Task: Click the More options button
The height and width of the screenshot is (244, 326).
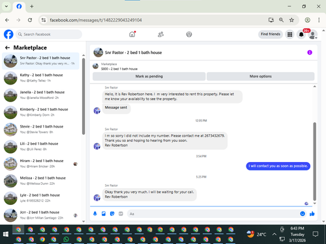Action: click(x=260, y=76)
